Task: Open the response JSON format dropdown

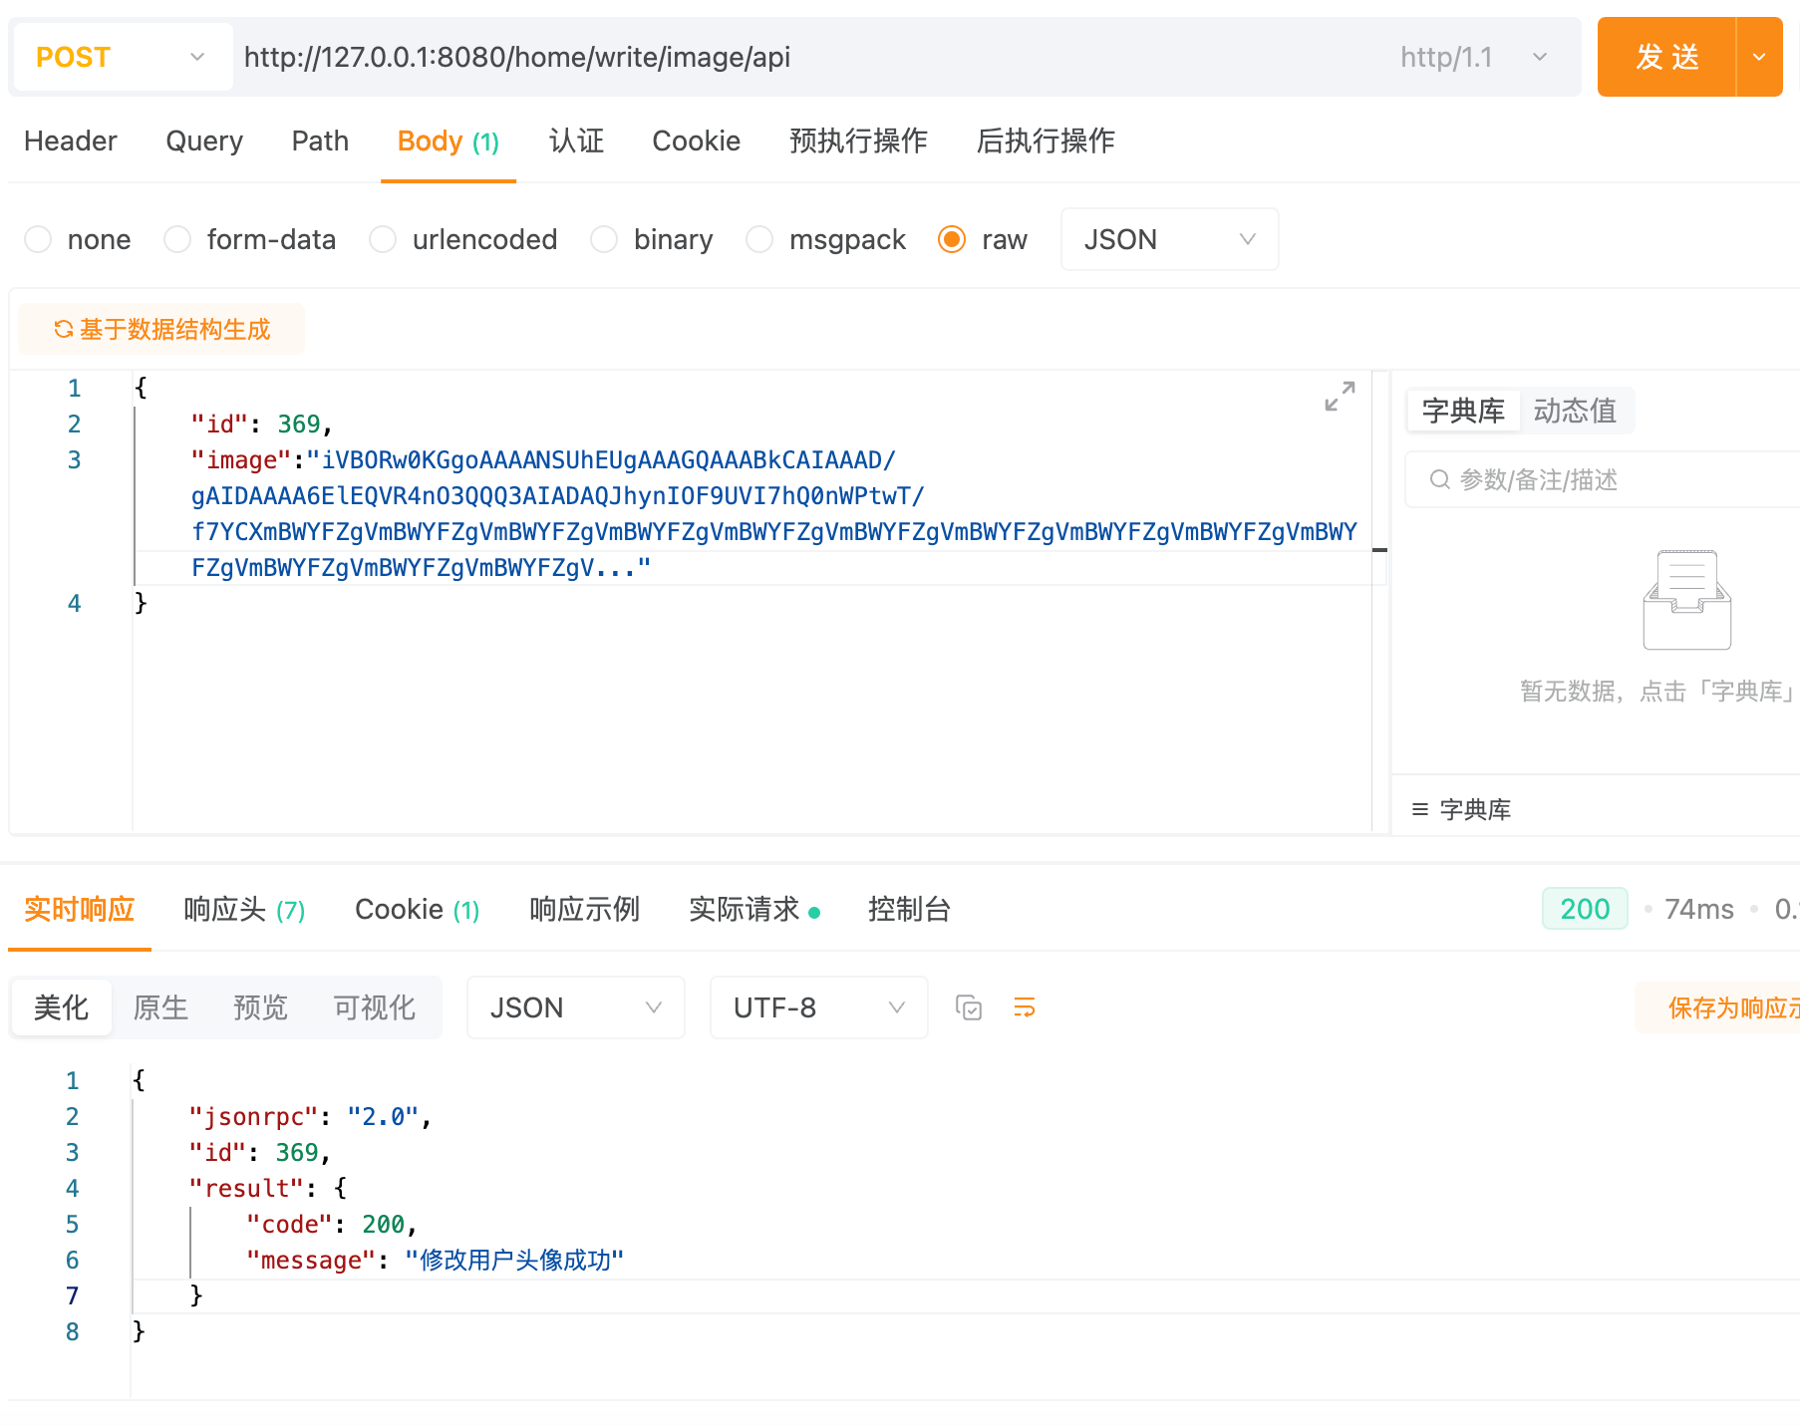Action: pos(575,1007)
